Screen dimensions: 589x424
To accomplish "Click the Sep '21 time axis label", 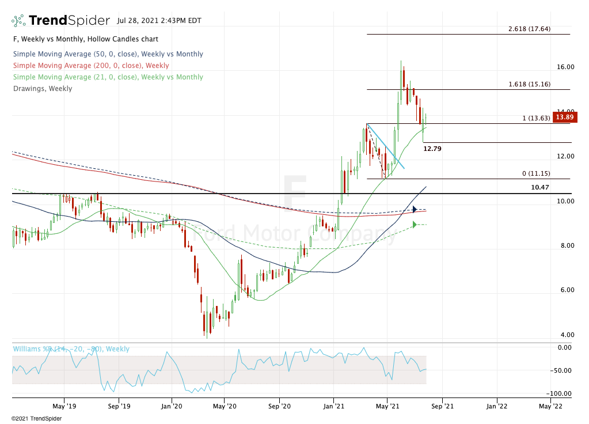I will [x=442, y=406].
